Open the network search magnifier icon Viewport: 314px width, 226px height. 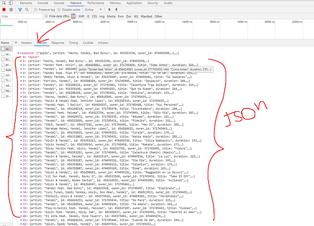pos(27,9)
